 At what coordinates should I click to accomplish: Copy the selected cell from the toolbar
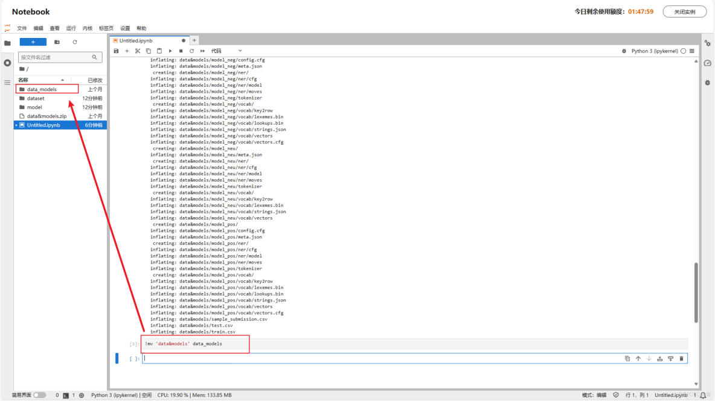pos(148,51)
